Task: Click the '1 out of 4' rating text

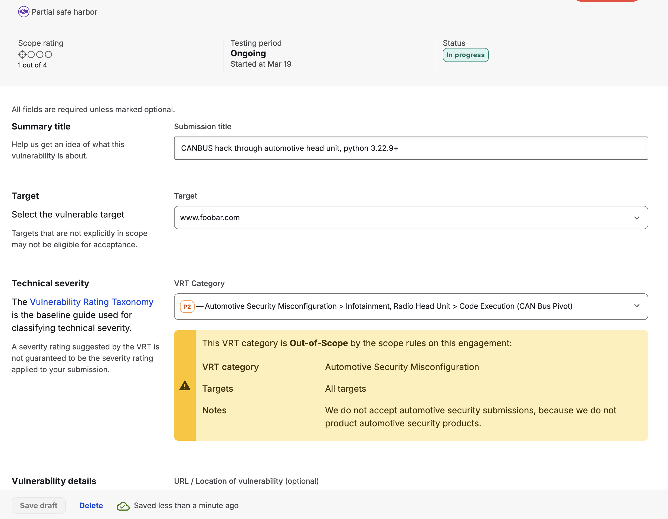Action: click(x=32, y=65)
